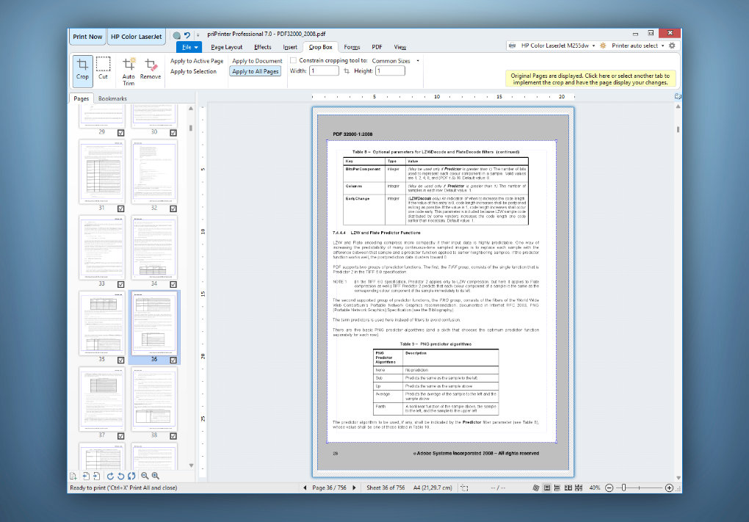Image resolution: width=749 pixels, height=522 pixels.
Task: Click the zoom in plus button
Action: click(669, 487)
